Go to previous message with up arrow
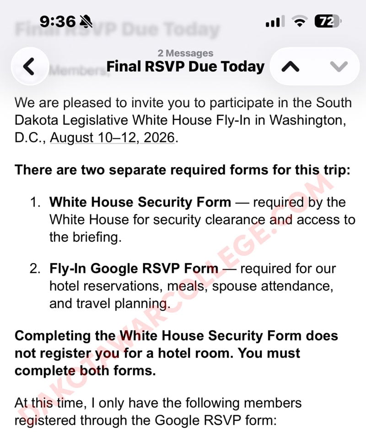This screenshot has height=439, width=366. [x=291, y=67]
